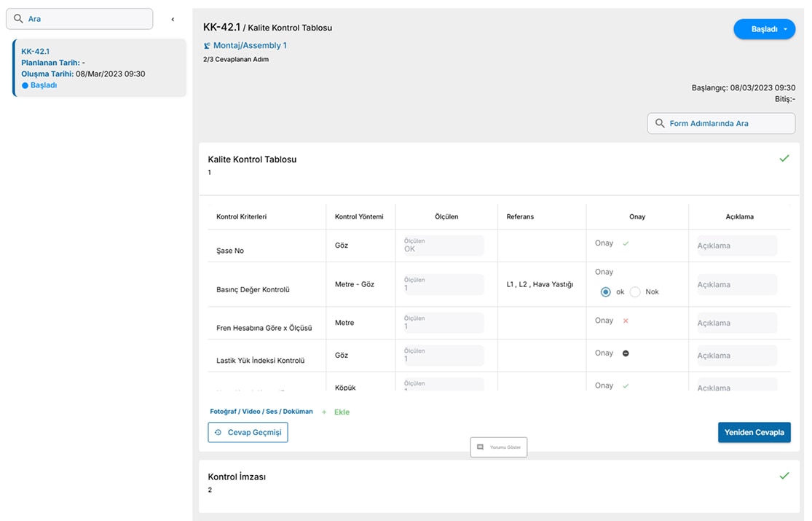Select the Nok radio button for Basınç Değer Kontrolü
Viewport: 812px width, 521px height.
[x=635, y=292]
